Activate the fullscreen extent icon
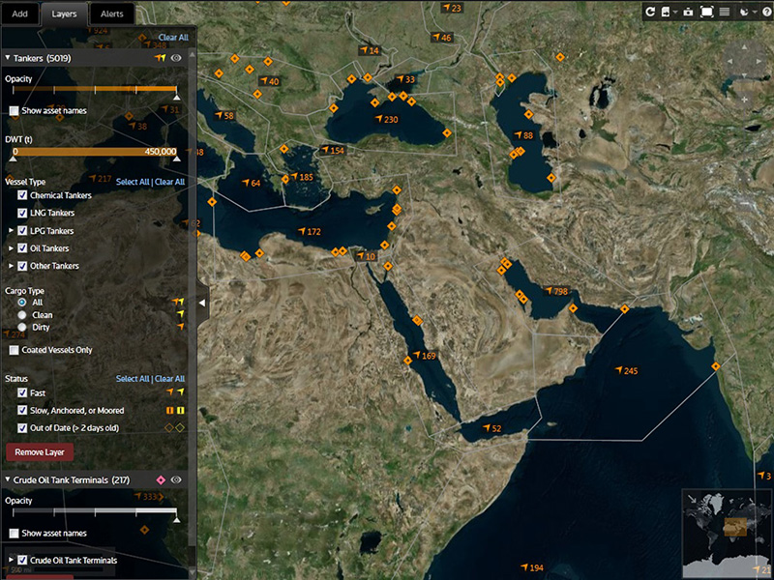 706,12
